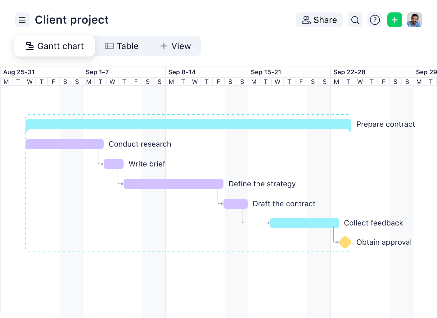Viewport: 437px width, 318px height.
Task: Click the Share button
Action: pyautogui.click(x=319, y=20)
